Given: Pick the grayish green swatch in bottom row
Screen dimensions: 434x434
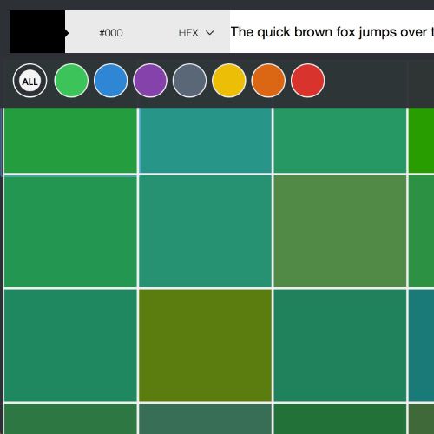Looking at the screenshot, I should coord(205,419).
